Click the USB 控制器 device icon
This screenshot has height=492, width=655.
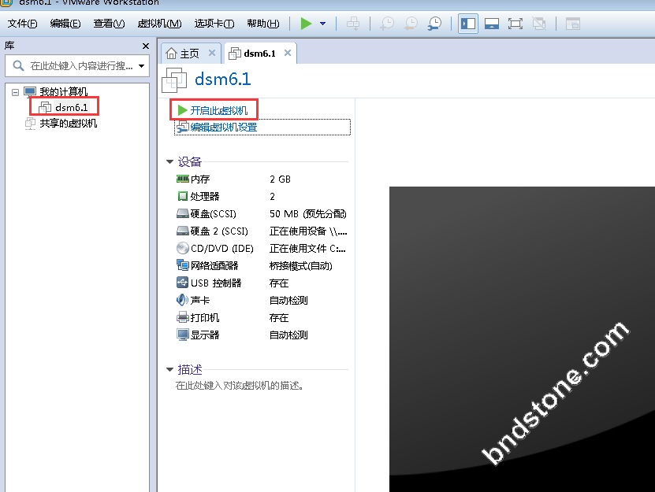[x=183, y=283]
